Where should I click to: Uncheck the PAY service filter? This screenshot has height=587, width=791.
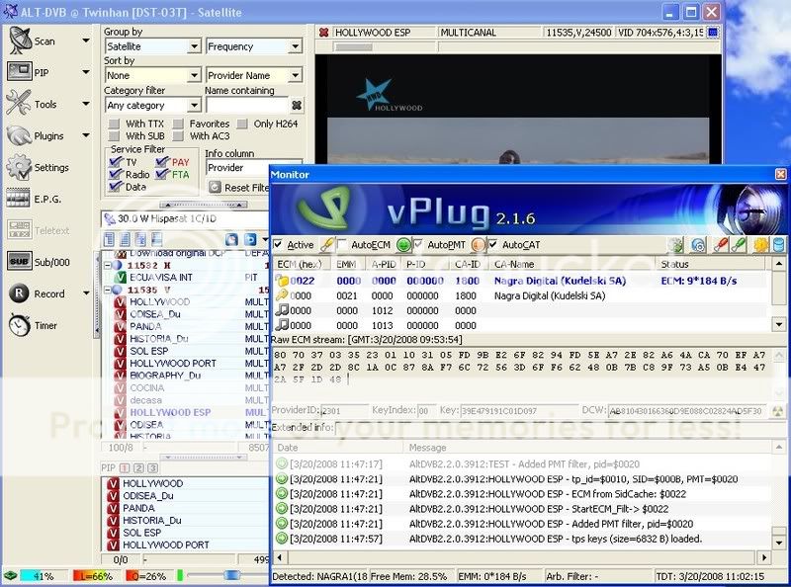coord(163,162)
